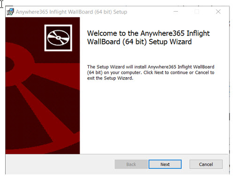Click the dark red banner artwork
The width and height of the screenshot is (236, 180).
(x=43, y=86)
